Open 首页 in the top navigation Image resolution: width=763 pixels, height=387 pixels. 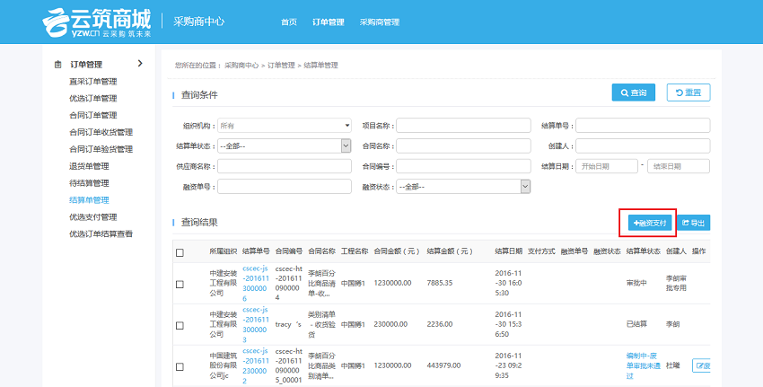tap(288, 22)
